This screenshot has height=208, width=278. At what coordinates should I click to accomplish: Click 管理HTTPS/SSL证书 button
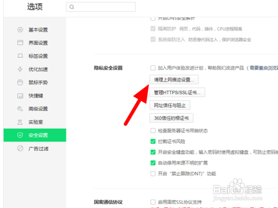[177, 93]
